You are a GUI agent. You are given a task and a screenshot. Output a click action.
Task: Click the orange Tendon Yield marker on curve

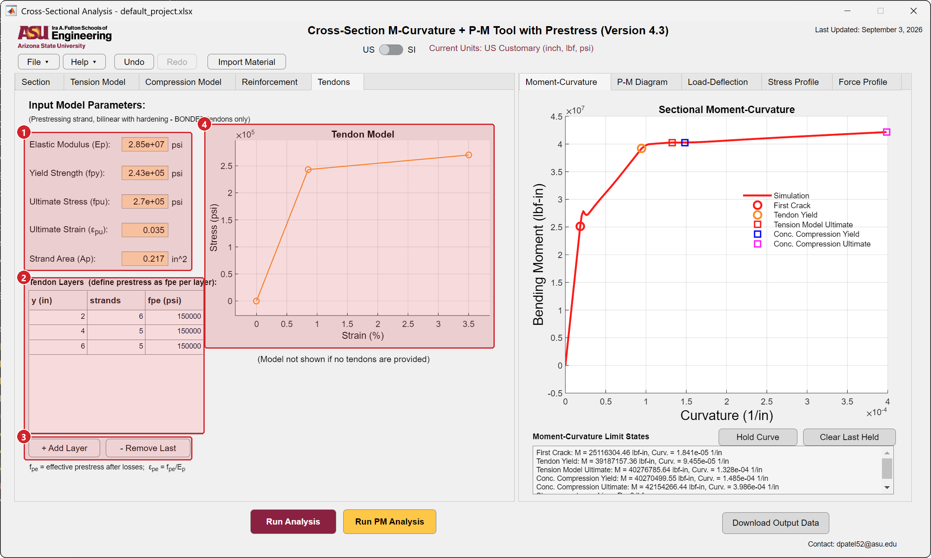pyautogui.click(x=641, y=149)
